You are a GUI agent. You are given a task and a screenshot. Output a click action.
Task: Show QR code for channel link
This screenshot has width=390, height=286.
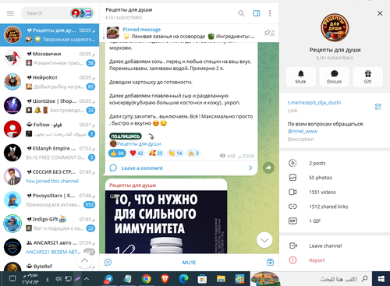click(x=378, y=107)
